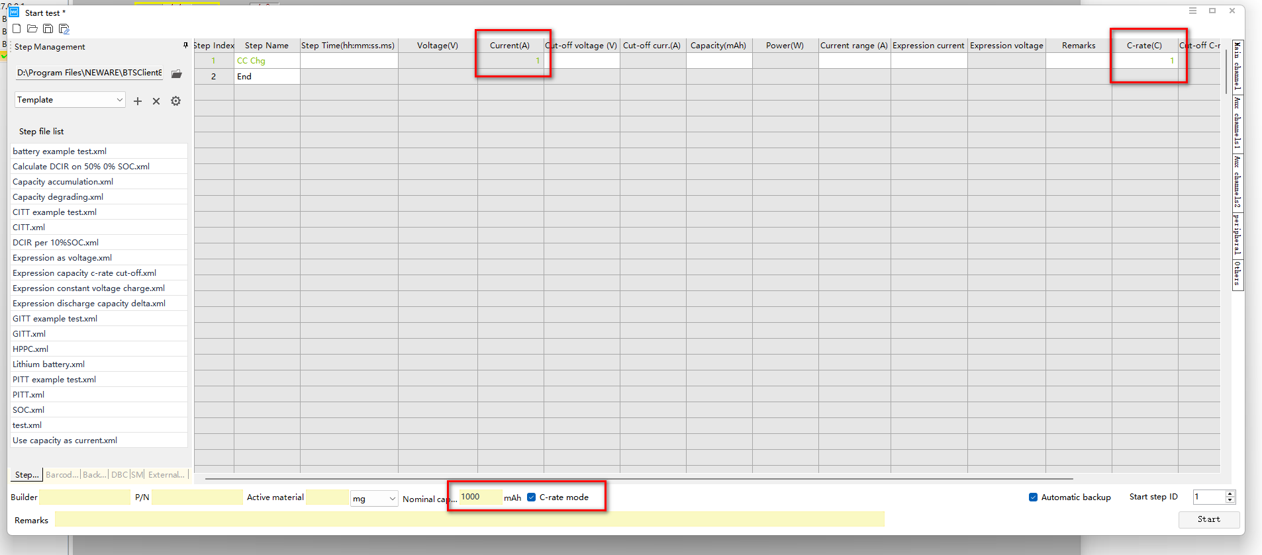The height and width of the screenshot is (555, 1262).
Task: Browse for the step file folder
Action: [x=176, y=73]
